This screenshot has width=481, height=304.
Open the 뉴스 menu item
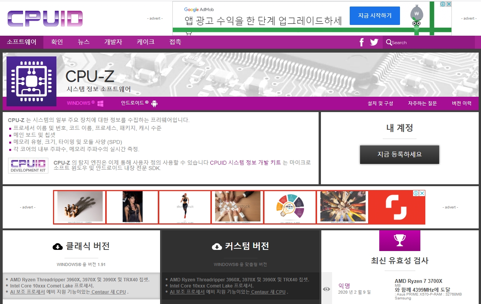[84, 42]
